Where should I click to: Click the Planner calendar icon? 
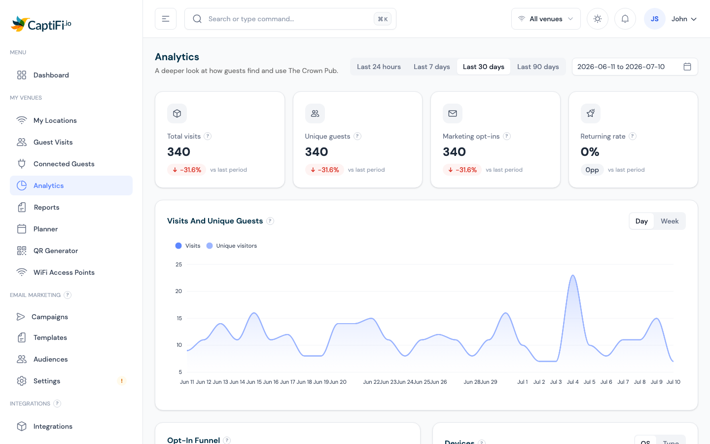(x=22, y=229)
